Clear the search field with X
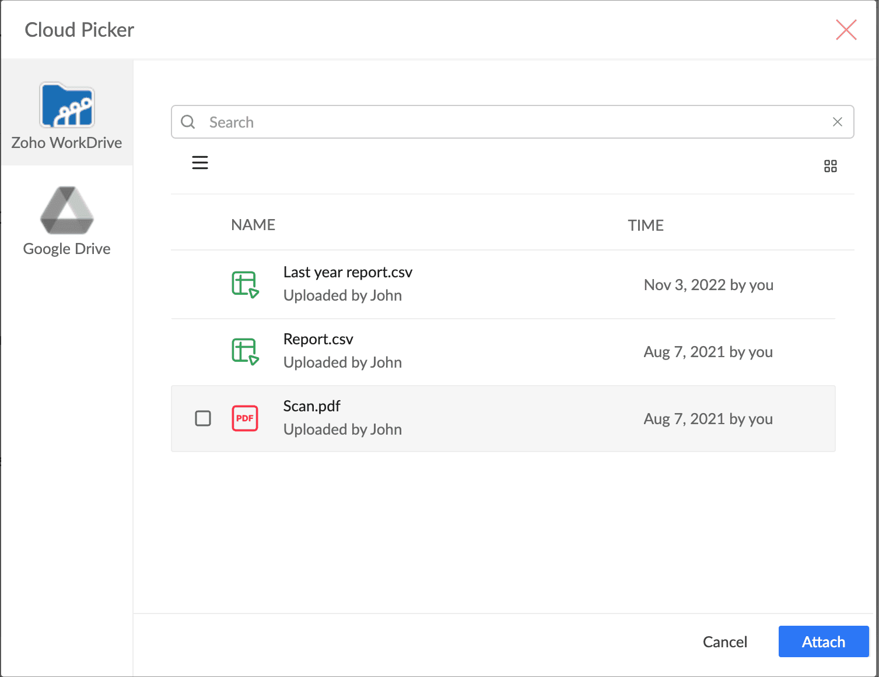879x677 pixels. [x=837, y=122]
